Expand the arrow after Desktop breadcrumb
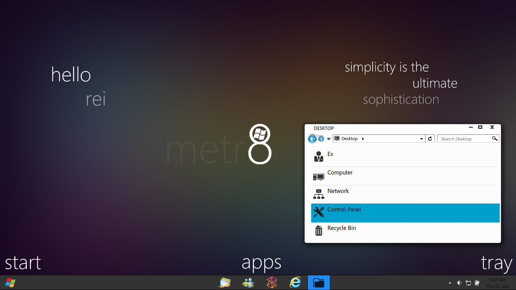 363,139
